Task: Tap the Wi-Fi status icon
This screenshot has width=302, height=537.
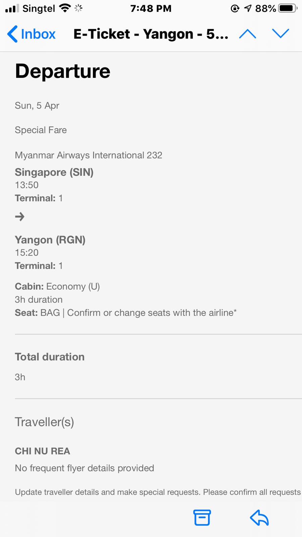Action: pos(65,8)
